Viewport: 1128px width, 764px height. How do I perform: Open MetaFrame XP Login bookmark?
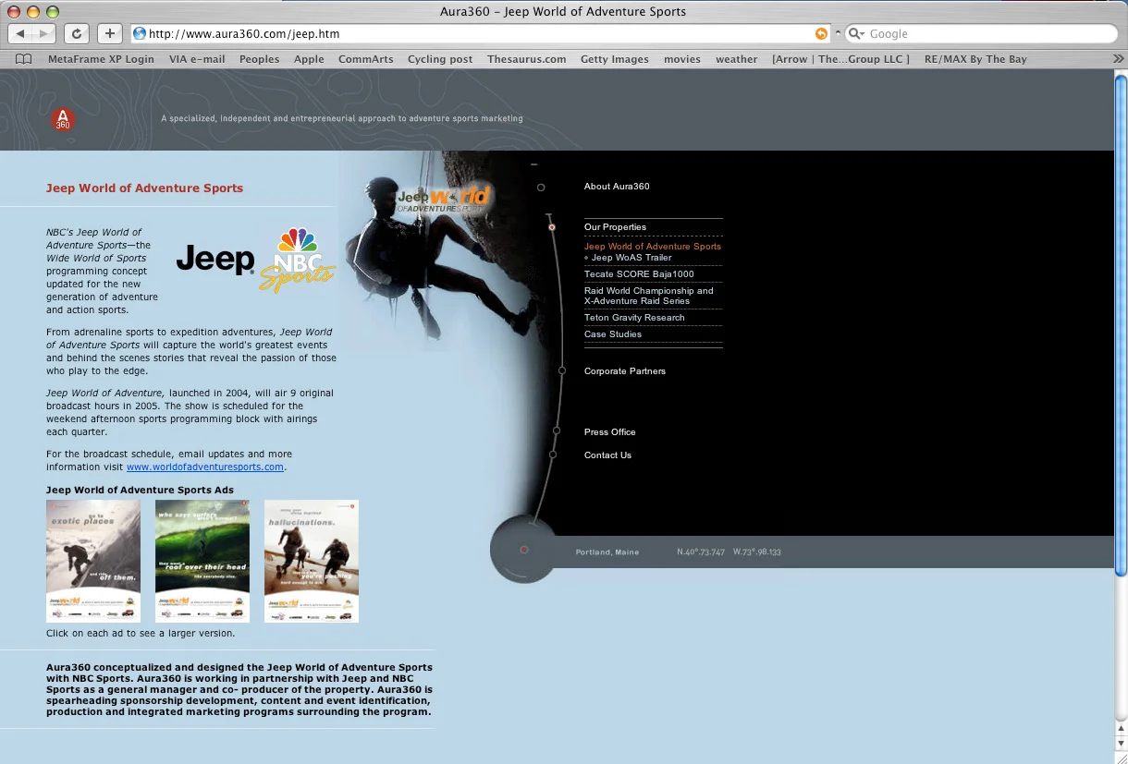coord(101,59)
